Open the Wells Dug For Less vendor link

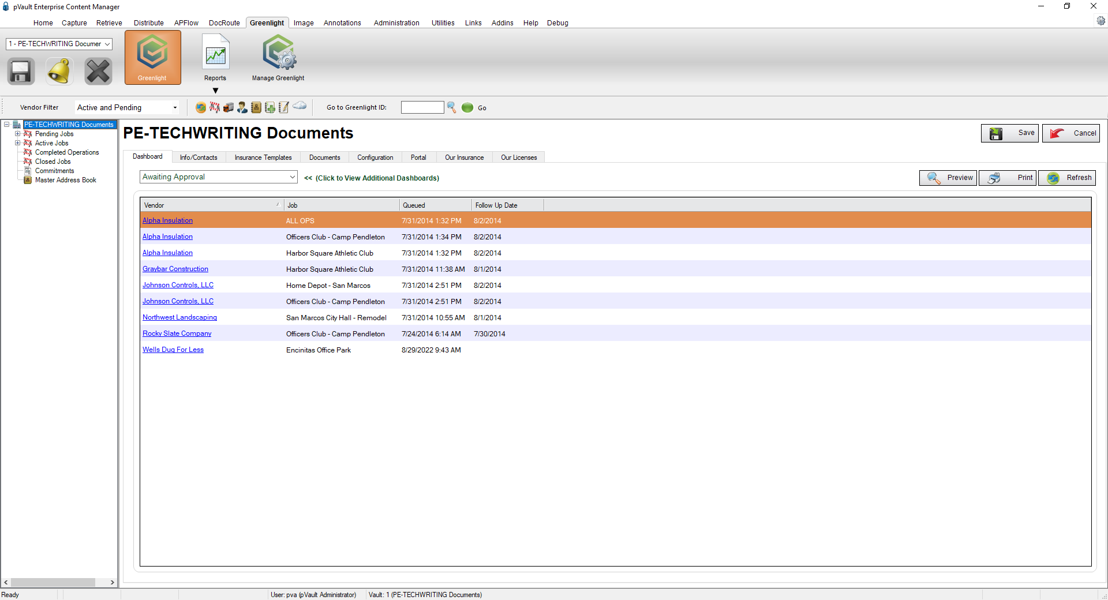pos(173,350)
